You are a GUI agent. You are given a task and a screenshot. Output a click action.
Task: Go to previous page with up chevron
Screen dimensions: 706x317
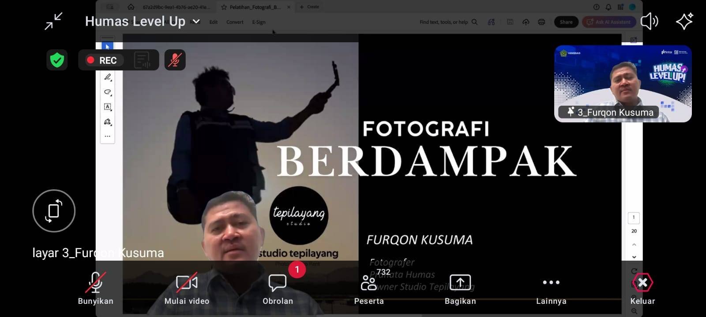(x=634, y=244)
